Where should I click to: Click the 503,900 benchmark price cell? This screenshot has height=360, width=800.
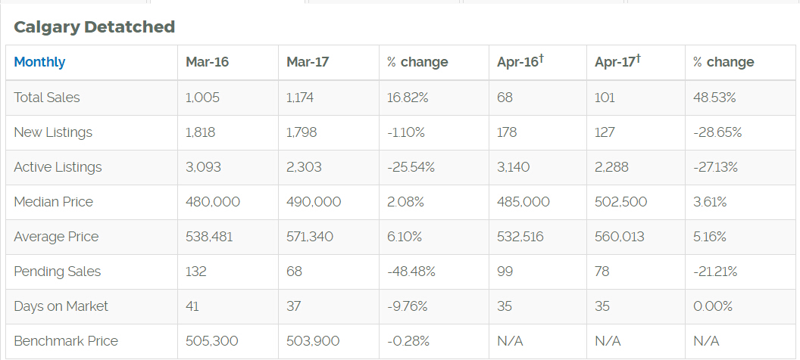coord(313,340)
